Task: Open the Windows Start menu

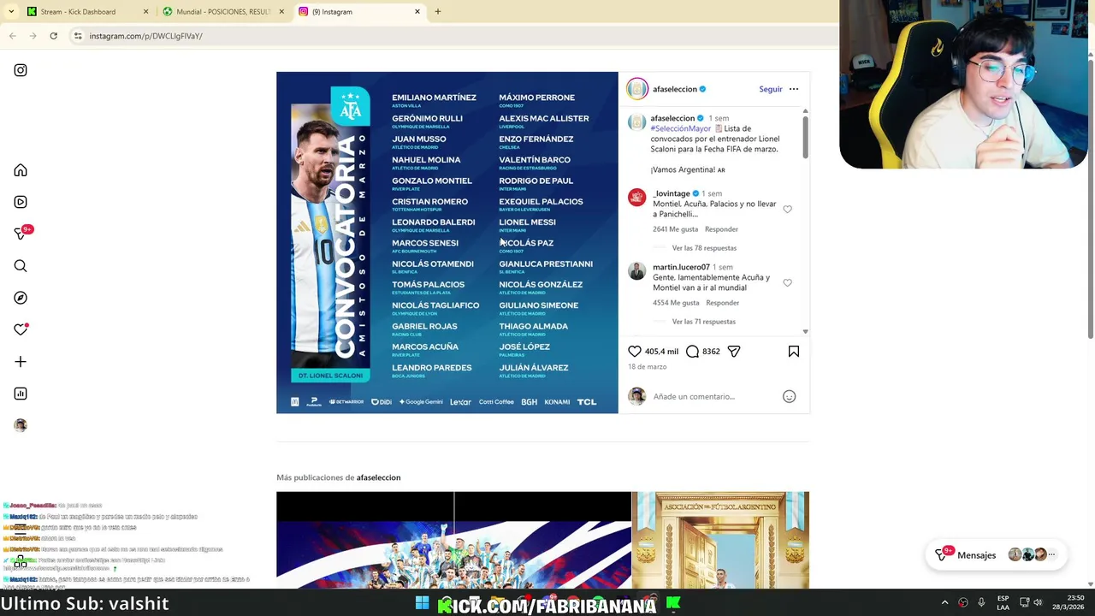Action: 422,603
